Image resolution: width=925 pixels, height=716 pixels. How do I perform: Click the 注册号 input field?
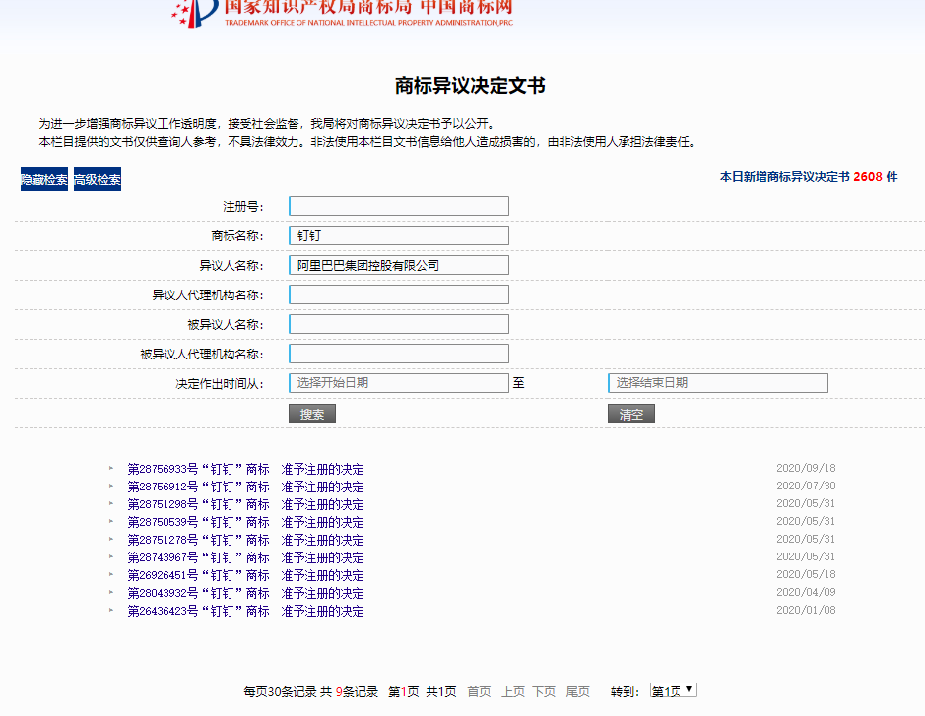click(398, 206)
